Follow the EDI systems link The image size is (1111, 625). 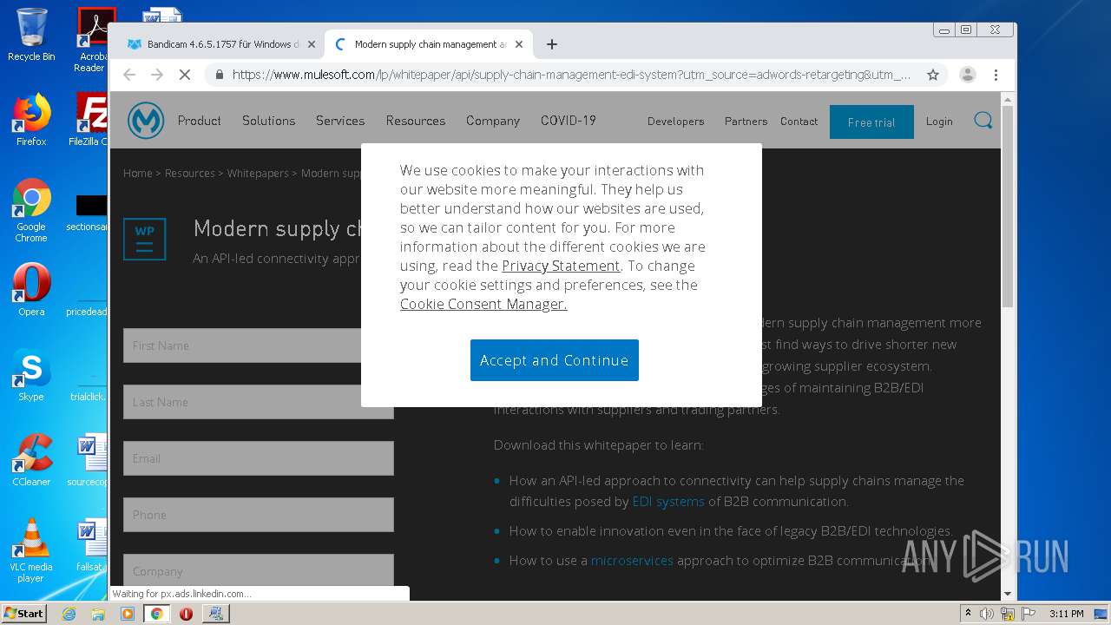point(668,502)
